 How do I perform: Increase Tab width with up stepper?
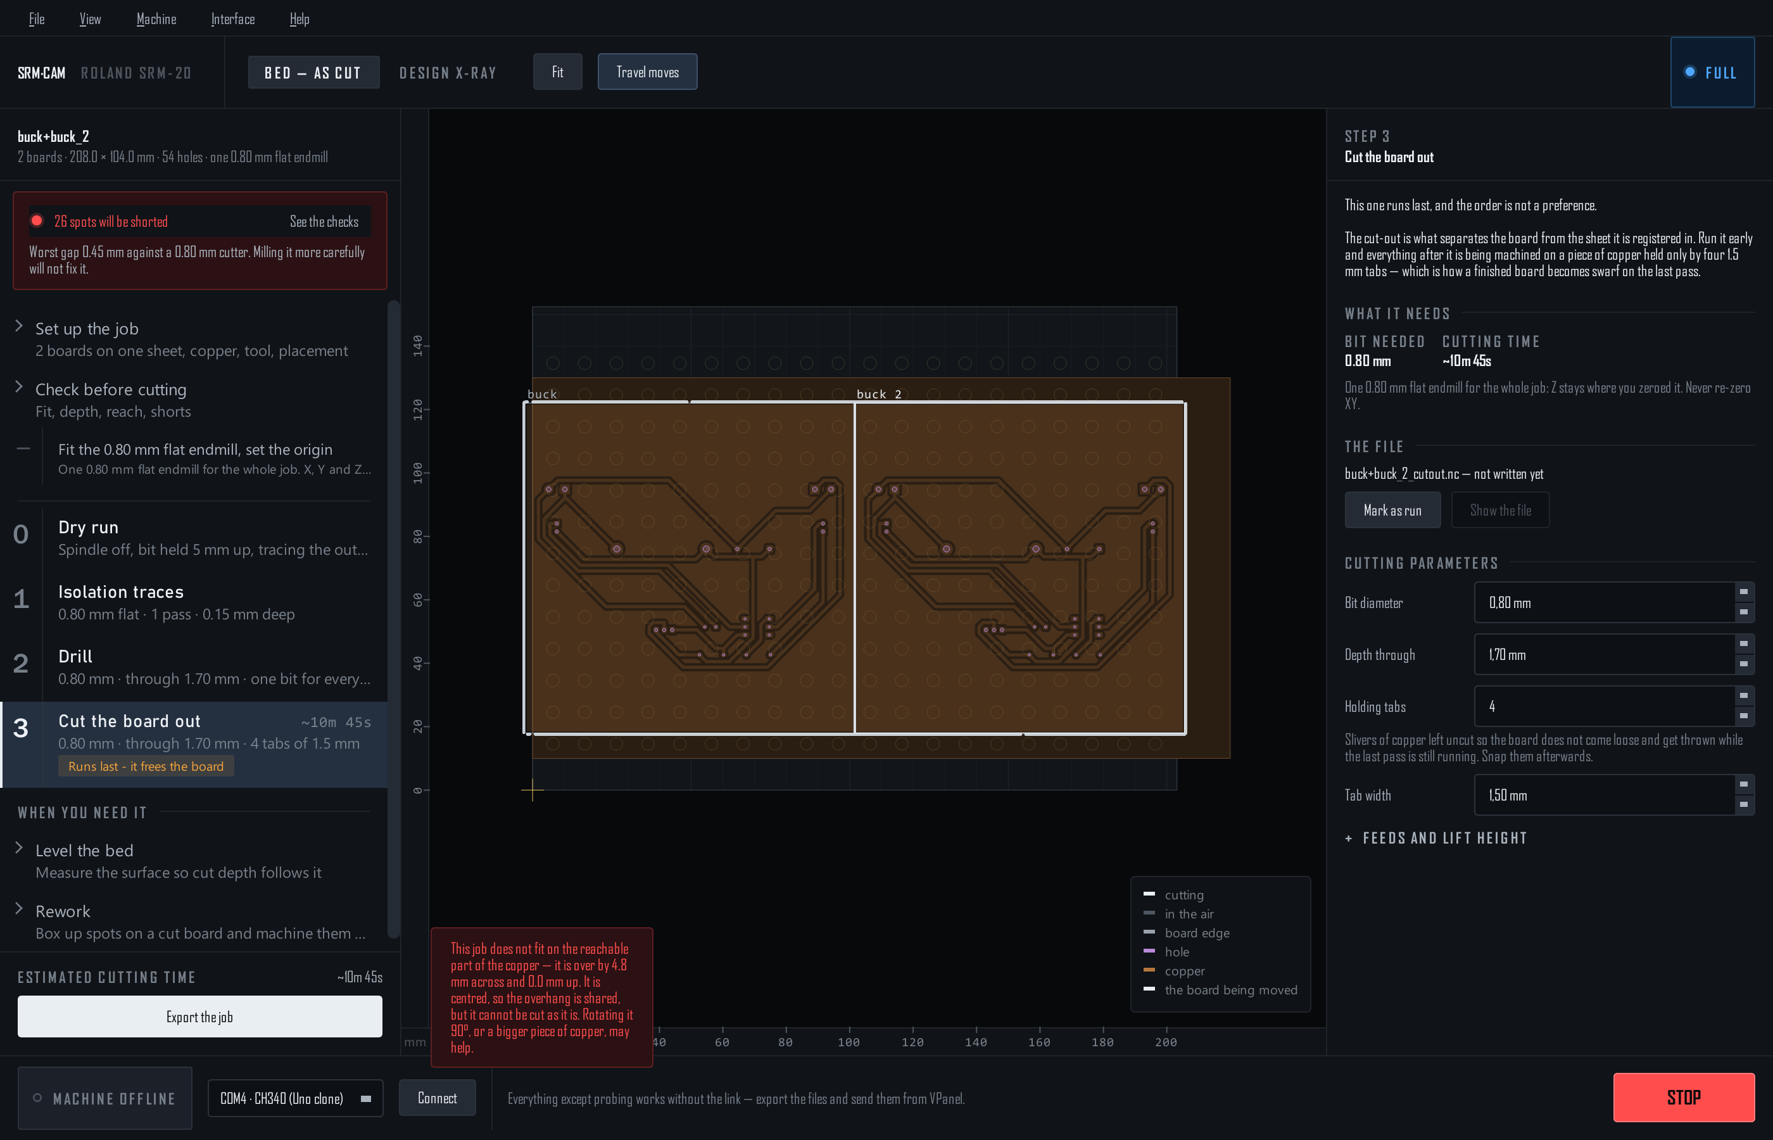(1744, 785)
